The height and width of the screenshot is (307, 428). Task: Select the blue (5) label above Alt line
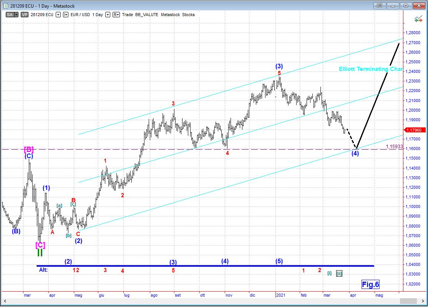pos(279,261)
